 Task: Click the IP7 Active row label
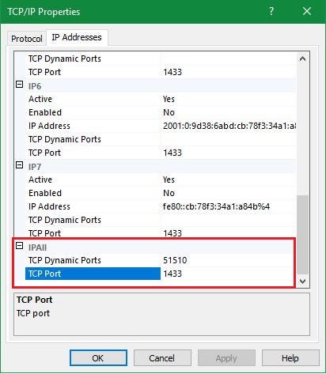pyautogui.click(x=40, y=179)
